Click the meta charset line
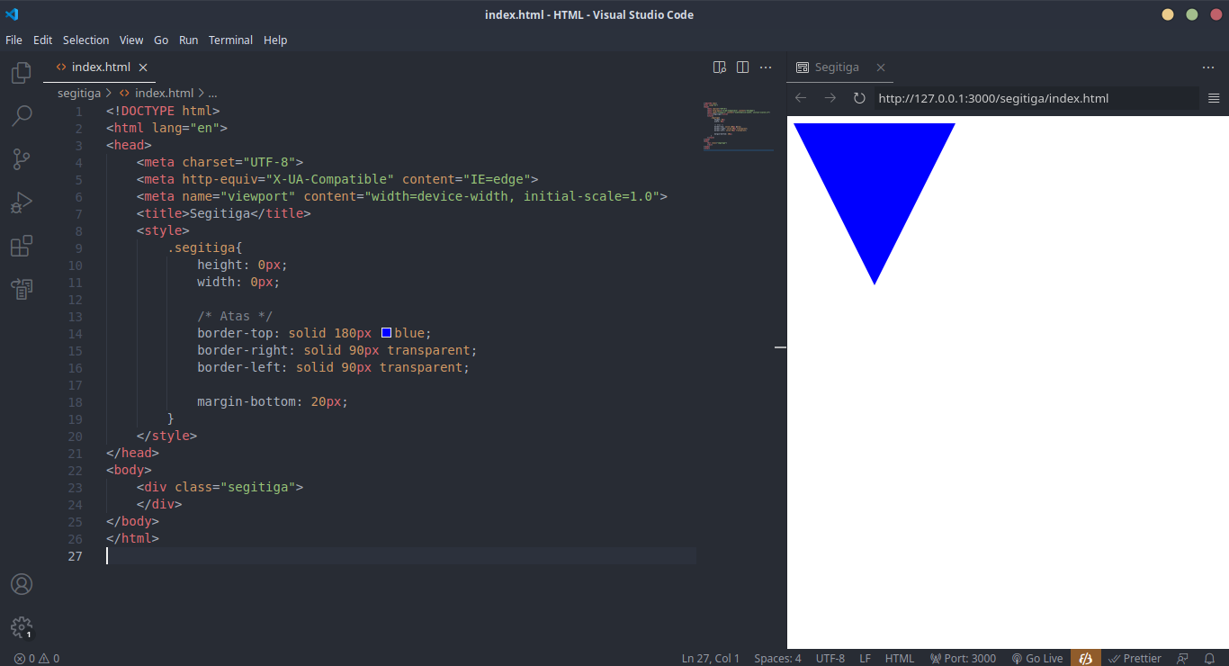Image resolution: width=1229 pixels, height=666 pixels. click(220, 162)
